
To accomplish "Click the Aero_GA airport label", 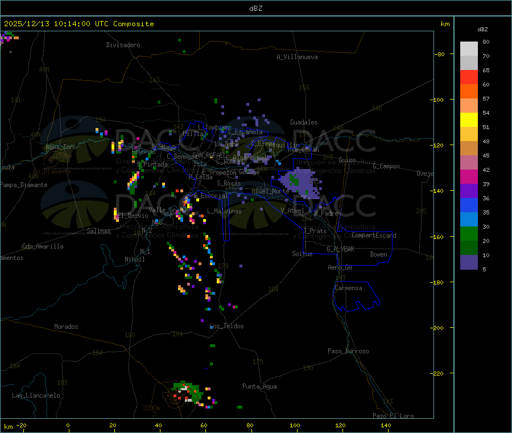I will (x=340, y=267).
